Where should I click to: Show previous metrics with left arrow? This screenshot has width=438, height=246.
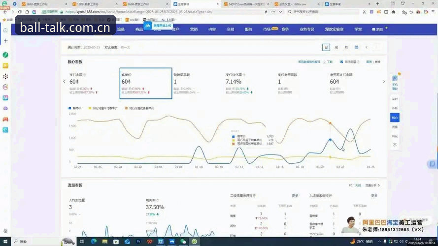point(64,82)
